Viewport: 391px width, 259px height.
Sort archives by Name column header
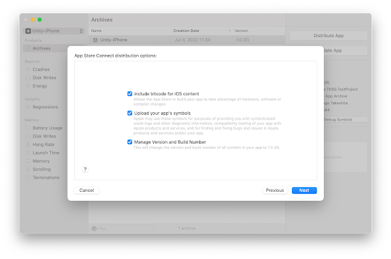click(x=130, y=31)
